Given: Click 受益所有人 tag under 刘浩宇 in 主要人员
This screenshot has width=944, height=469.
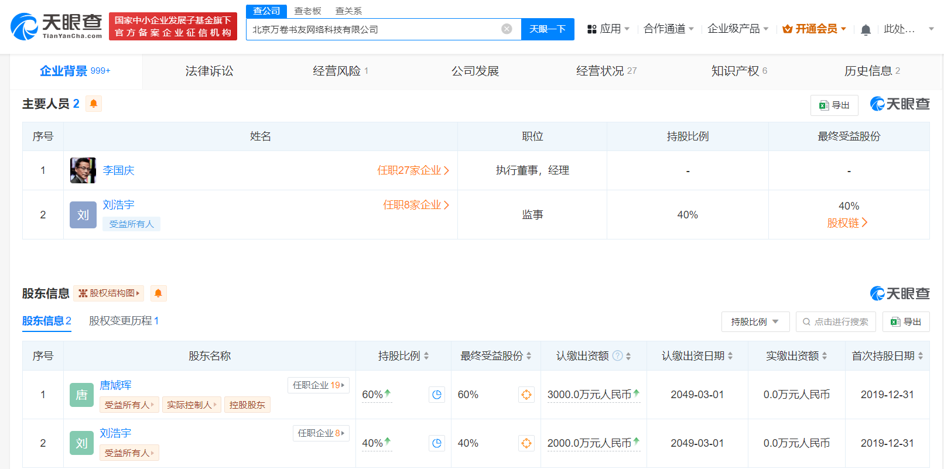Looking at the screenshot, I should [131, 224].
